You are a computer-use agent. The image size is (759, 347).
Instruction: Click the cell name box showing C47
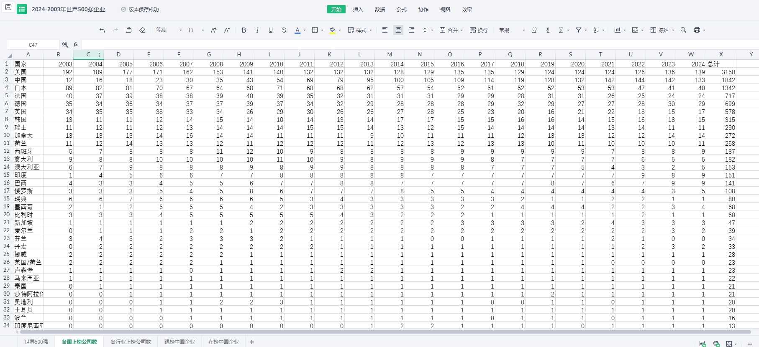tap(33, 45)
